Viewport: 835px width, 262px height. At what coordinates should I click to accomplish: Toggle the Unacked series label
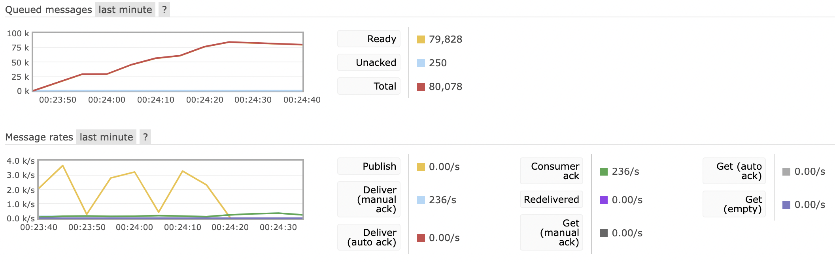pos(369,62)
